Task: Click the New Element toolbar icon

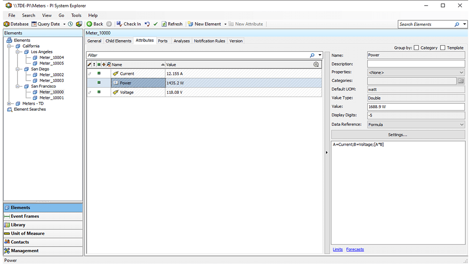Action: (x=190, y=24)
